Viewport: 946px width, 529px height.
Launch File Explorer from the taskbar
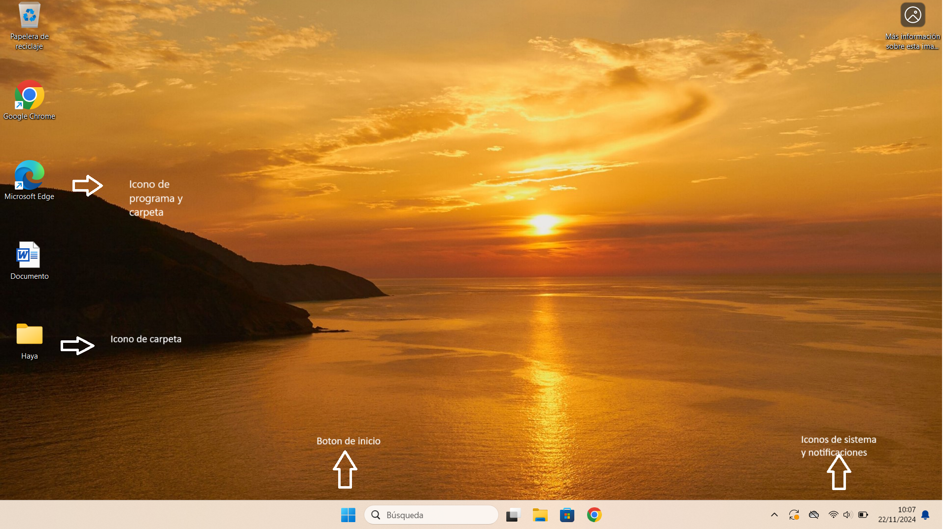point(540,515)
